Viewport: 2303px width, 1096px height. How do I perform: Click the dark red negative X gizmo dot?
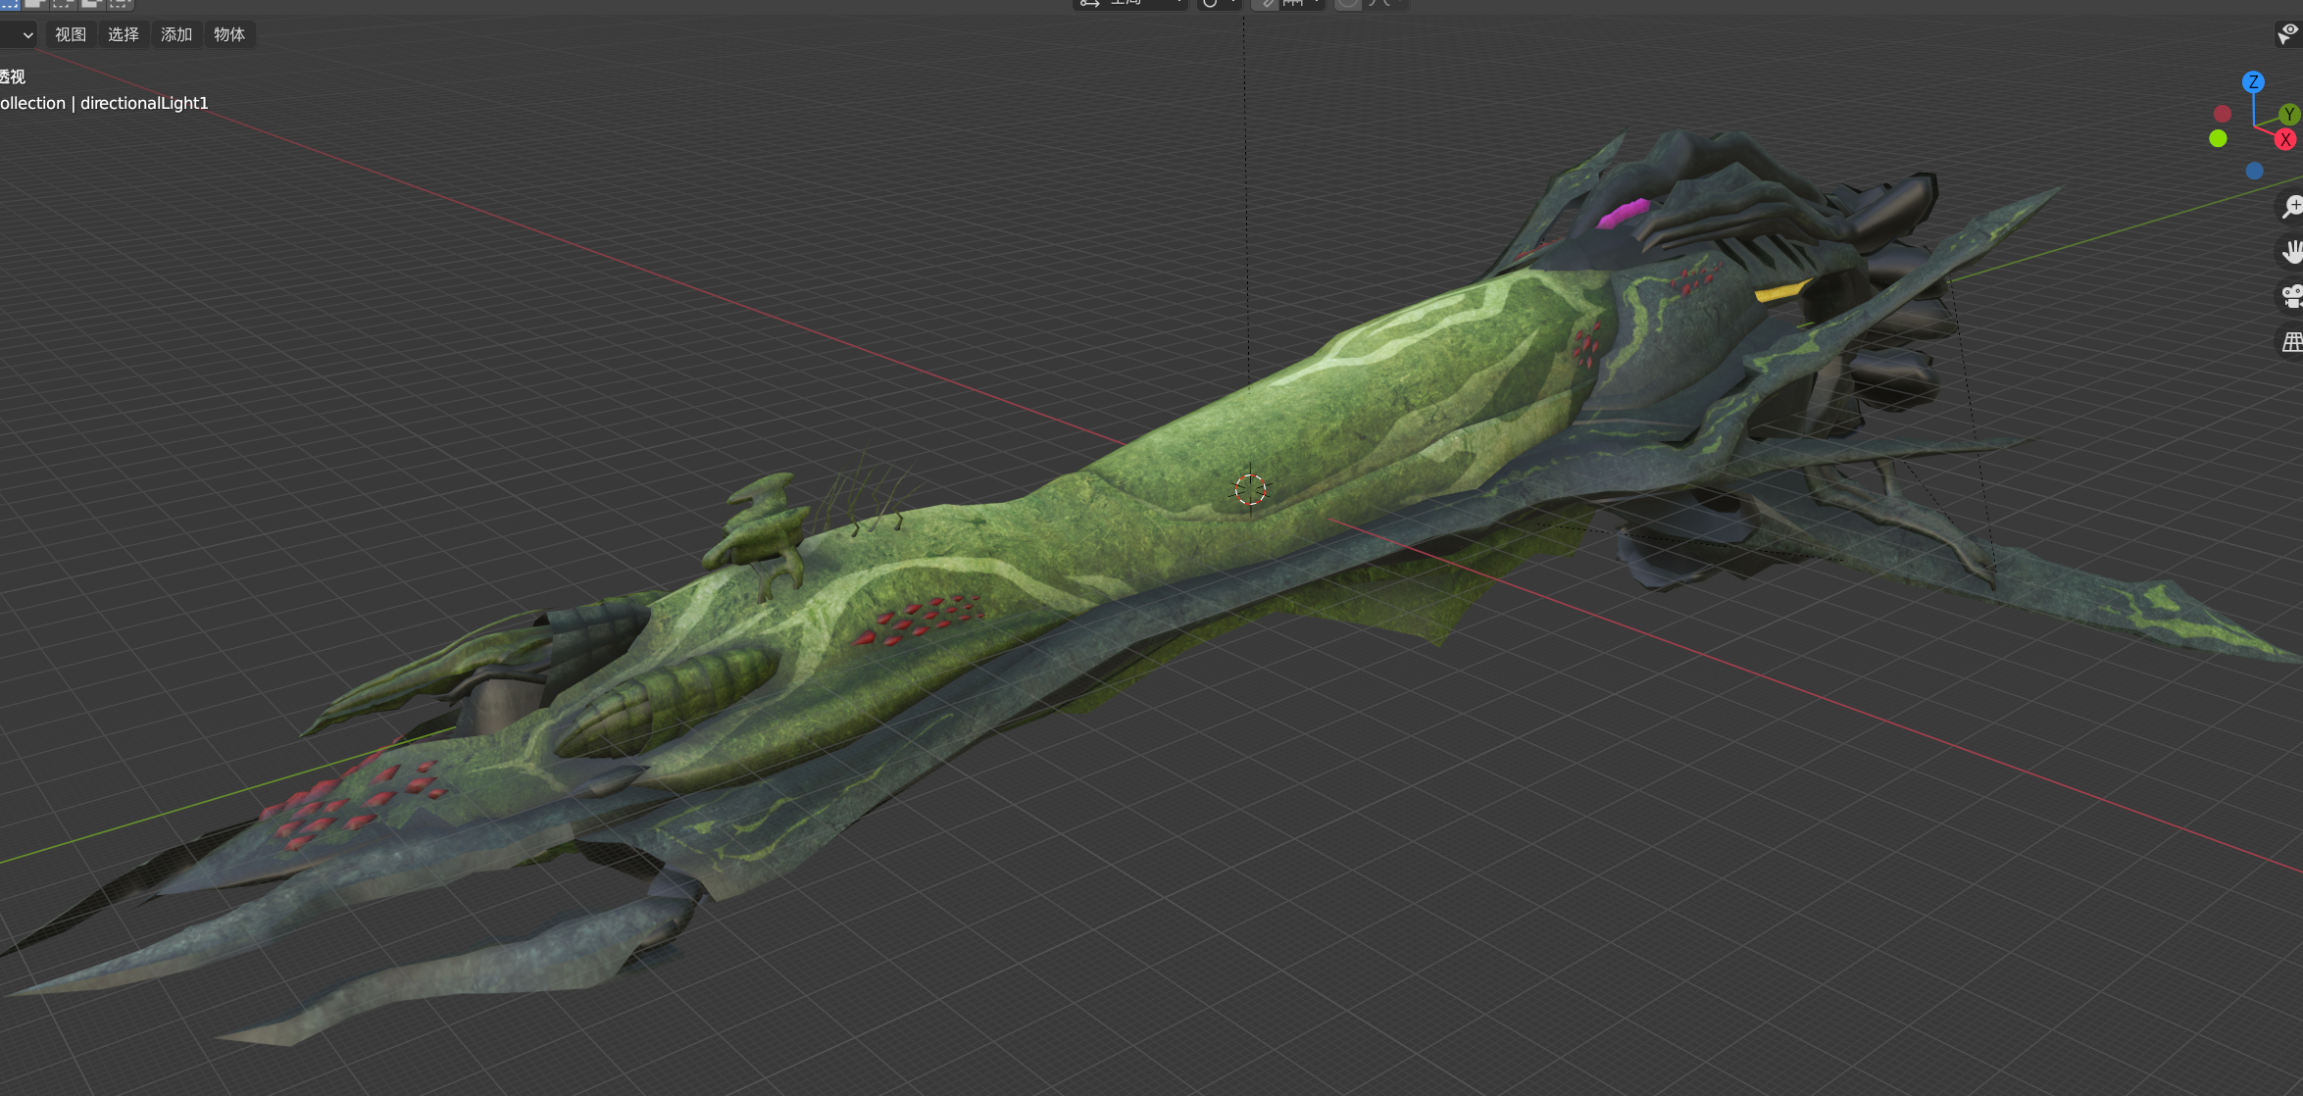tap(2223, 114)
